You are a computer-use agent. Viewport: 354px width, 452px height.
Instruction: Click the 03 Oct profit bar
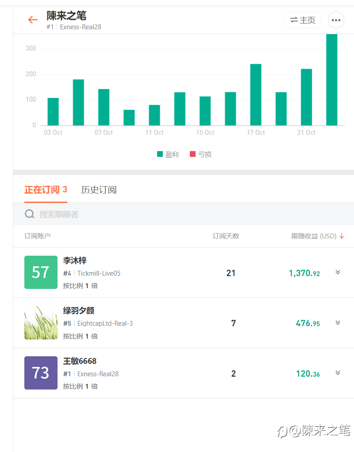tap(53, 112)
